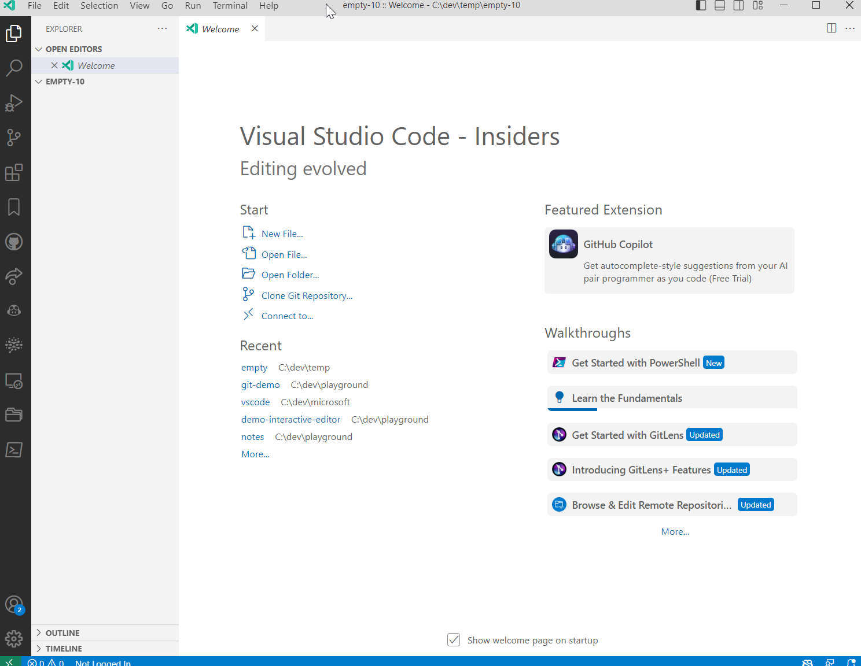Viewport: 861px width, 666px height.
Task: Open the Run and Debug view
Action: [x=14, y=103]
